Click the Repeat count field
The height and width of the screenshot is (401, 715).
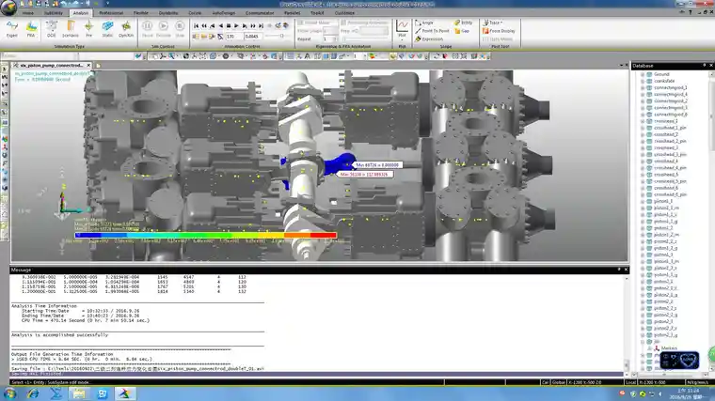coord(330,39)
